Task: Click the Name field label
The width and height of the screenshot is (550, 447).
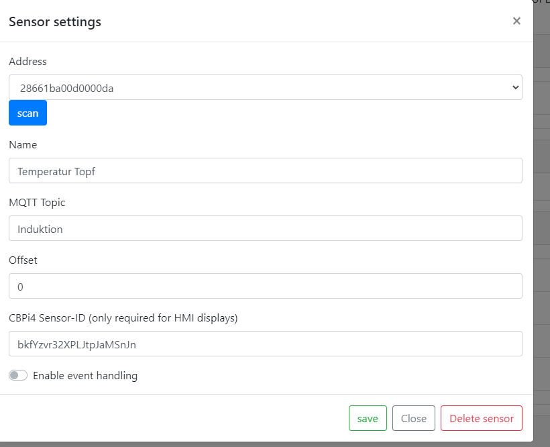Action: 23,145
